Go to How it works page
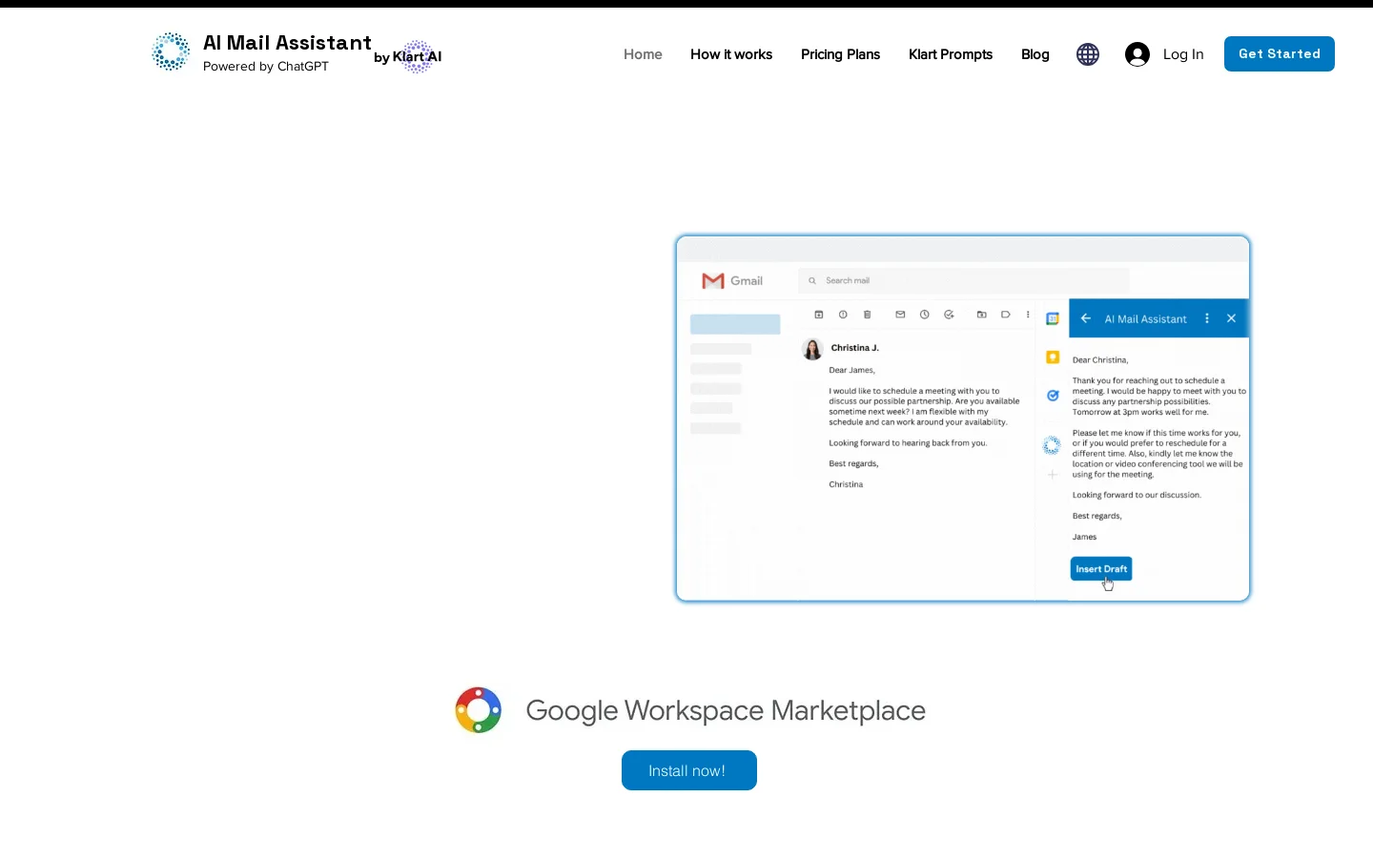1373x858 pixels. pyautogui.click(x=731, y=54)
